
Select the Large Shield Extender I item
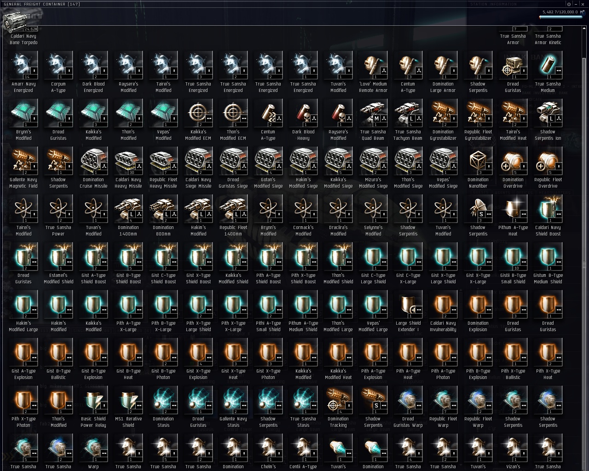coord(408,311)
